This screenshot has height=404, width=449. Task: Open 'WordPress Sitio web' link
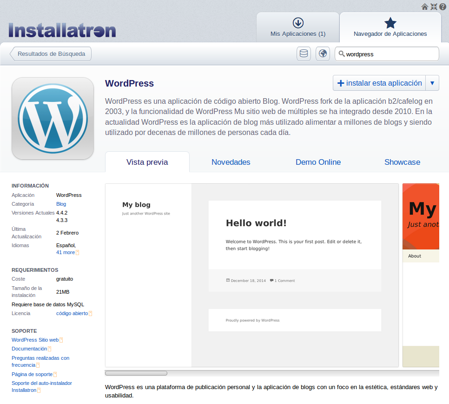(35, 340)
